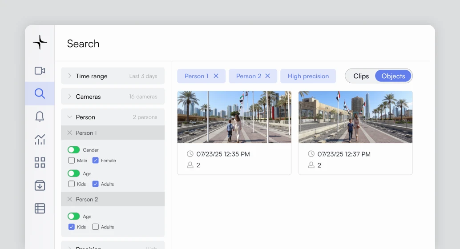Open the 12:37 PM result thumbnail
The height and width of the screenshot is (249, 460).
[355, 117]
